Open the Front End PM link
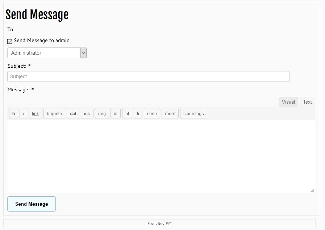 159,223
